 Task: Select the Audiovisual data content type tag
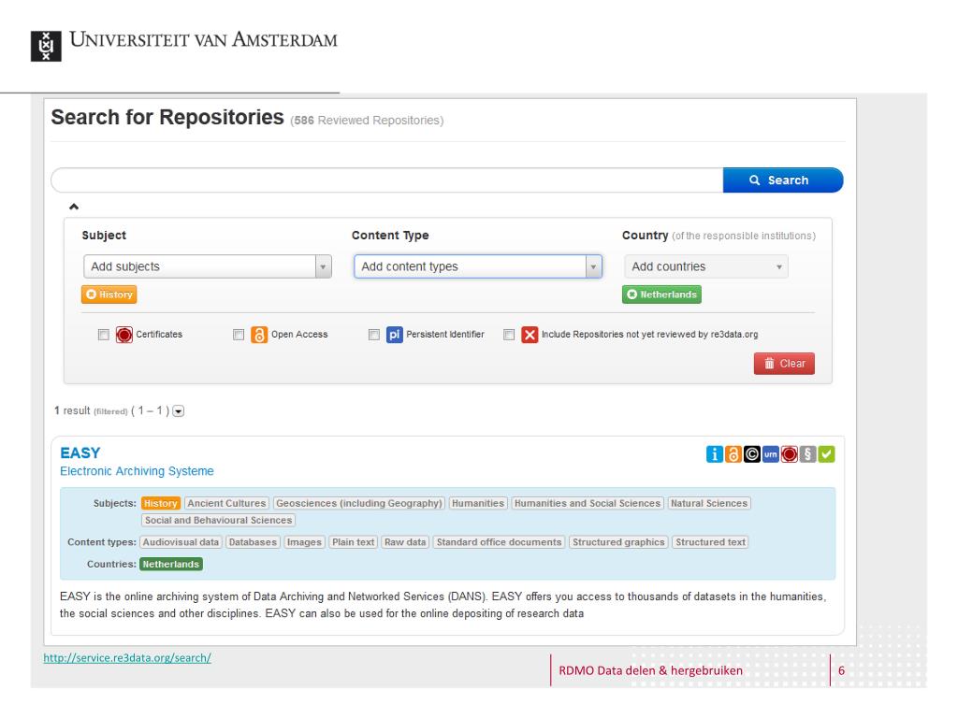tap(181, 542)
